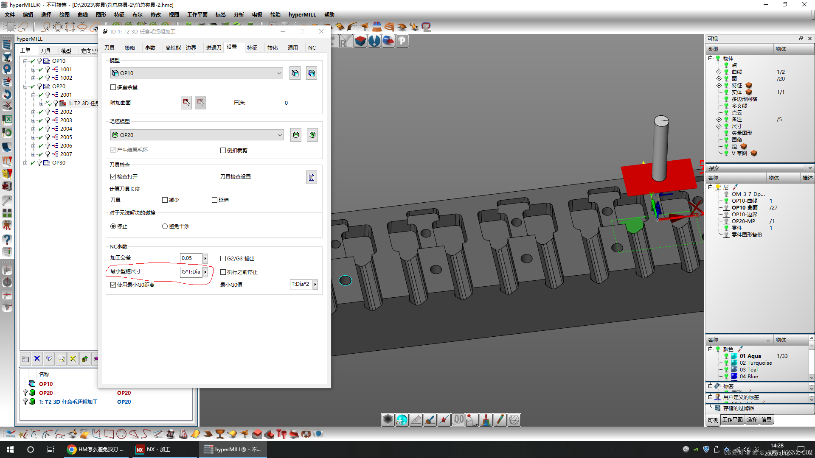Viewport: 815px width, 458px height.
Task: Open the 进退刀 tab in job dialog
Action: point(214,47)
